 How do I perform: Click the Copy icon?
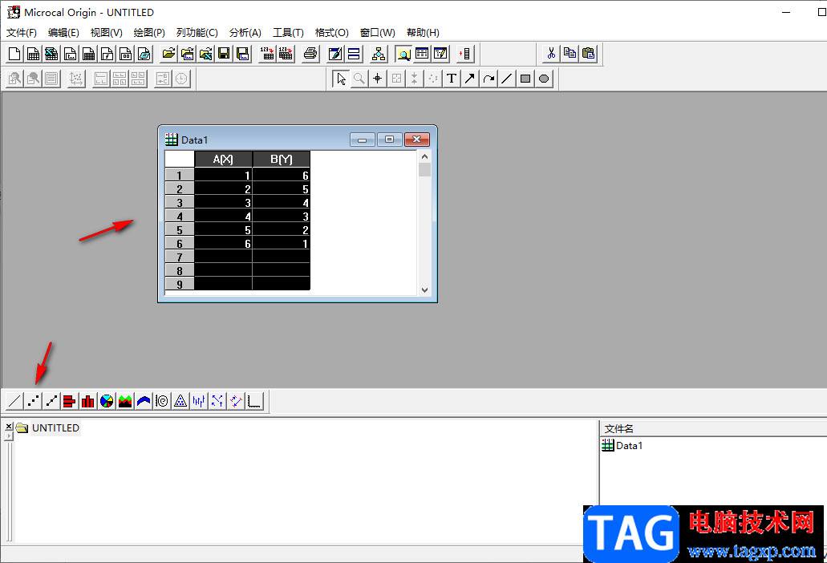(570, 54)
